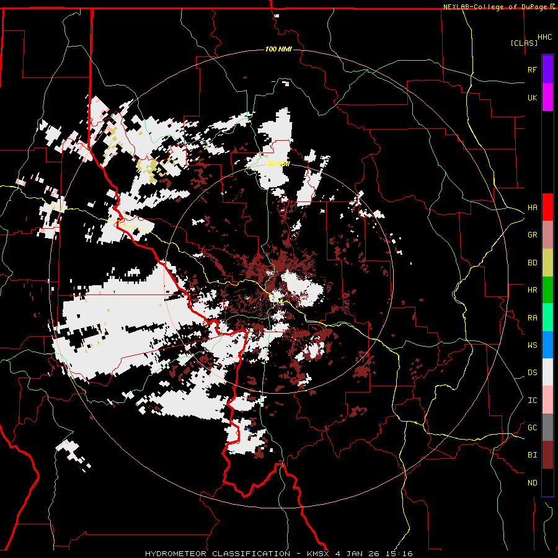Screen dimensions: 558x558
Task: Click the HR legend label
Action: (x=532, y=290)
